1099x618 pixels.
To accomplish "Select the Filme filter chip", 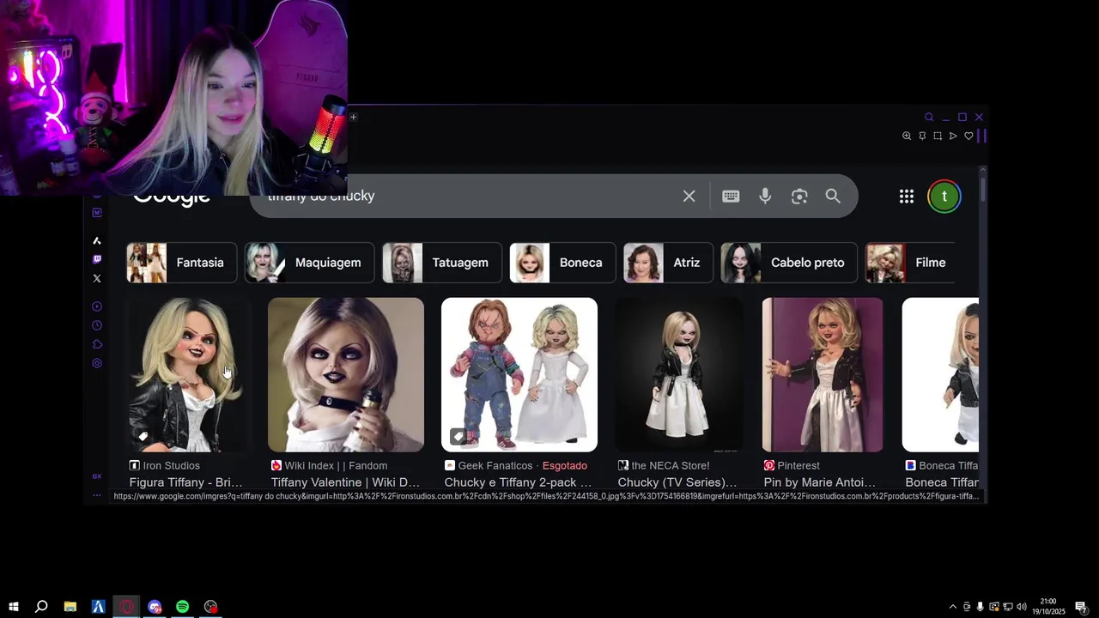I will pyautogui.click(x=910, y=263).
